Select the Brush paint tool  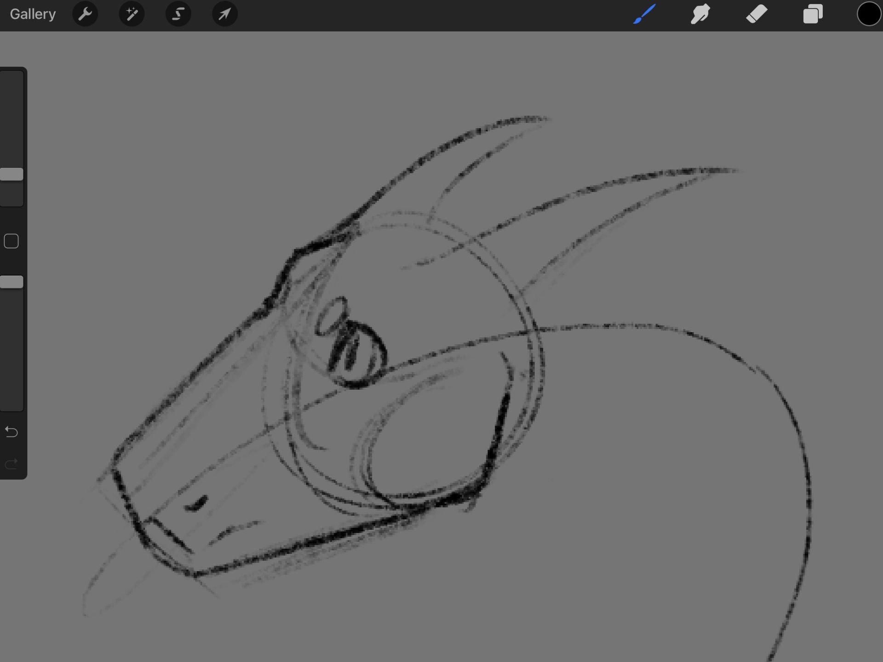[644, 14]
